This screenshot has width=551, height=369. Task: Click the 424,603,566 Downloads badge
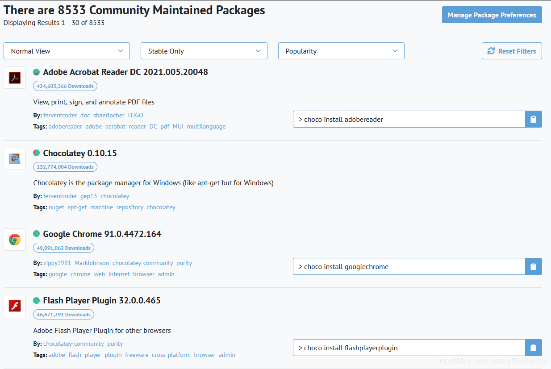(x=65, y=86)
